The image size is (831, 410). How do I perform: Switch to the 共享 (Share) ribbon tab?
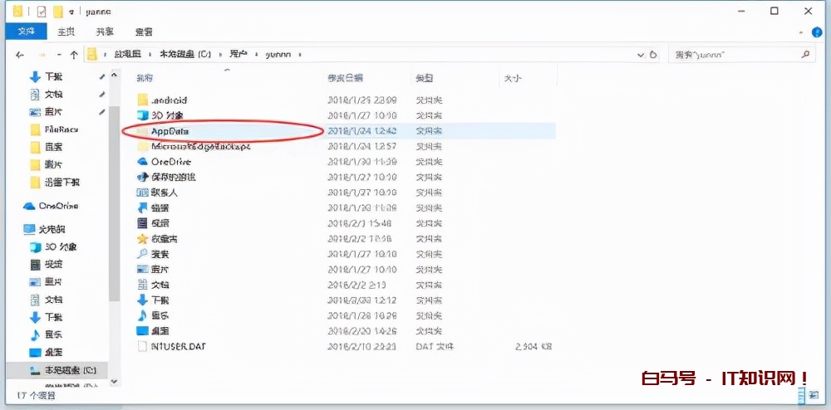pyautogui.click(x=105, y=32)
